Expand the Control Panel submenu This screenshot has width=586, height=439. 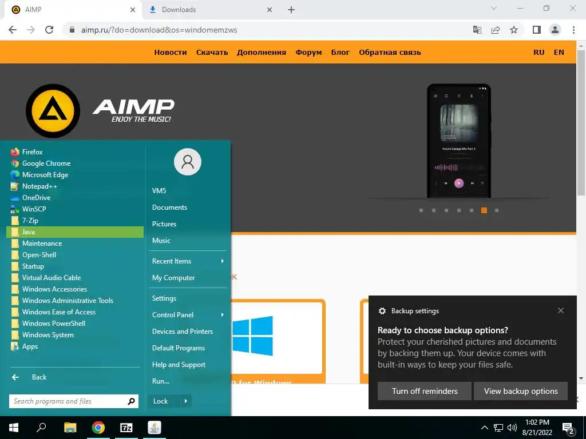188,315
